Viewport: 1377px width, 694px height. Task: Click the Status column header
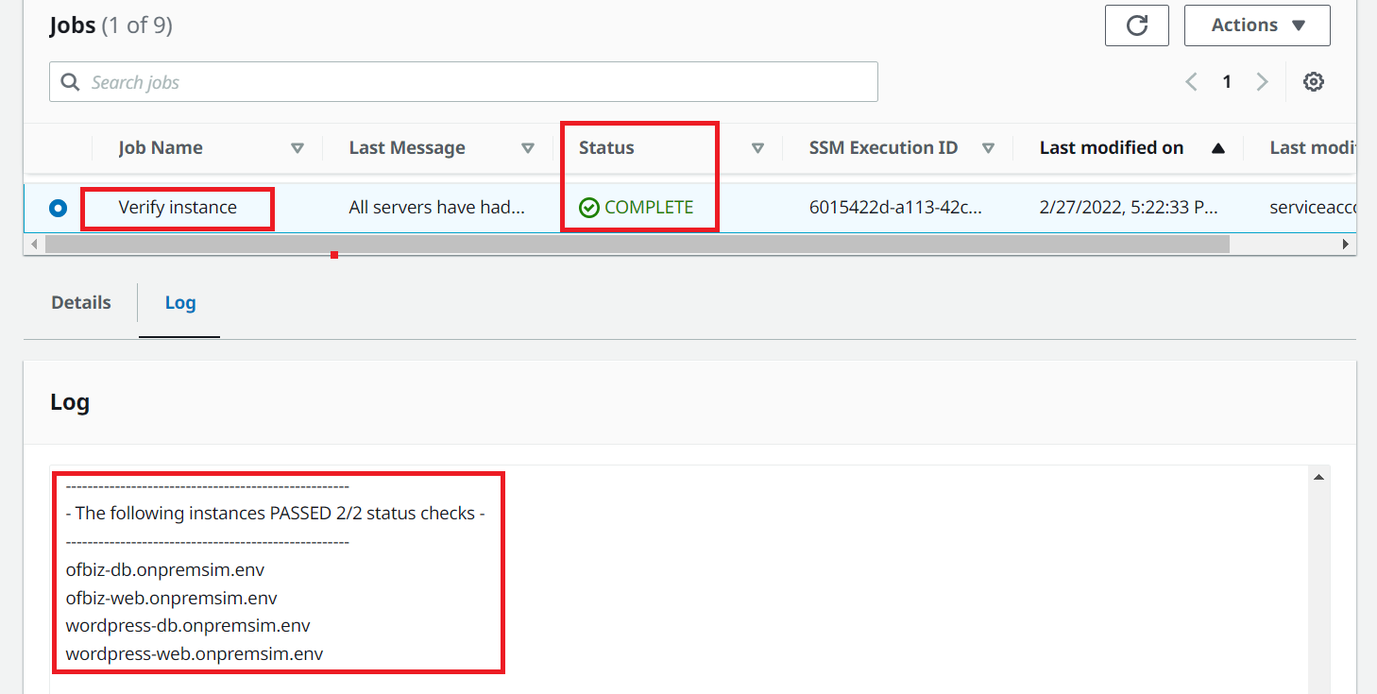606,148
